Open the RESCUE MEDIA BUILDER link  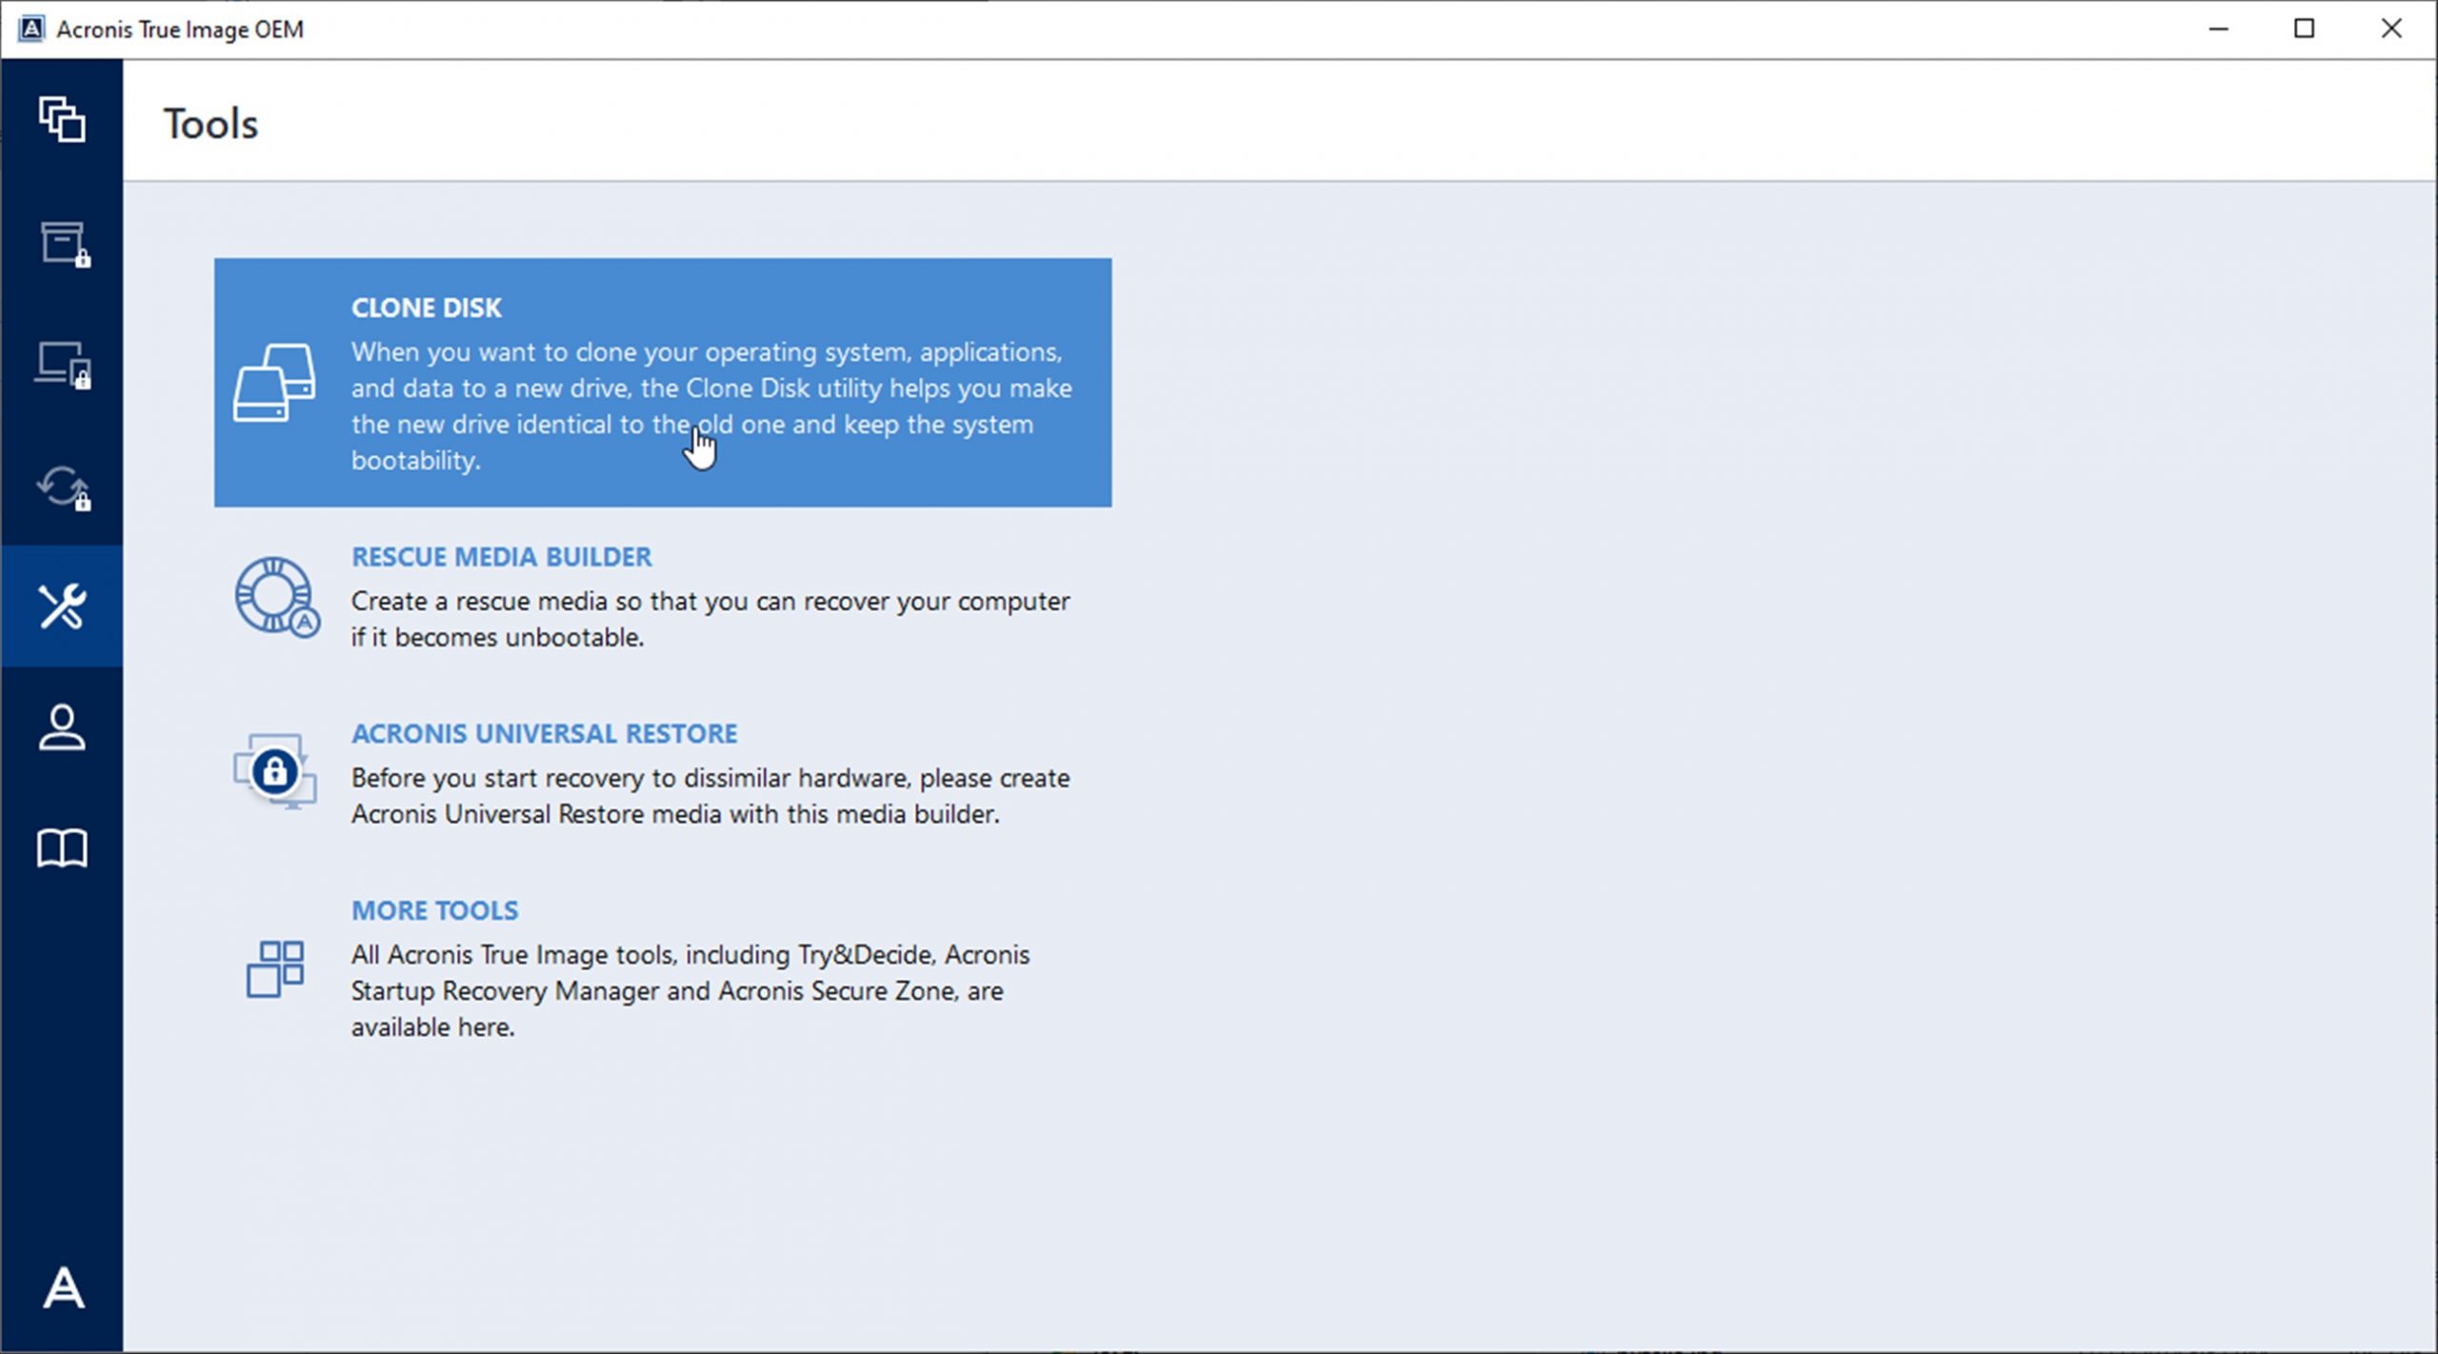(501, 557)
